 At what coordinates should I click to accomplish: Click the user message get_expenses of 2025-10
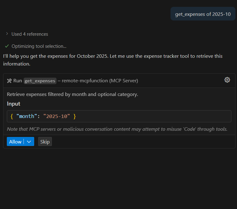pyautogui.click(x=203, y=14)
